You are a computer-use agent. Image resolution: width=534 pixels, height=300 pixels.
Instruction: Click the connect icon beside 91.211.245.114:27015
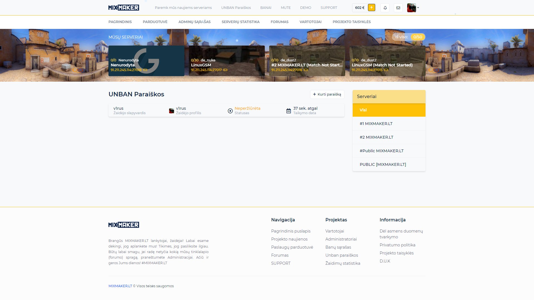point(386,70)
